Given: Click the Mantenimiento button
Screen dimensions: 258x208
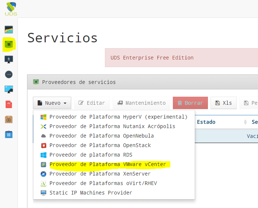Looking at the screenshot, I should point(141,103).
